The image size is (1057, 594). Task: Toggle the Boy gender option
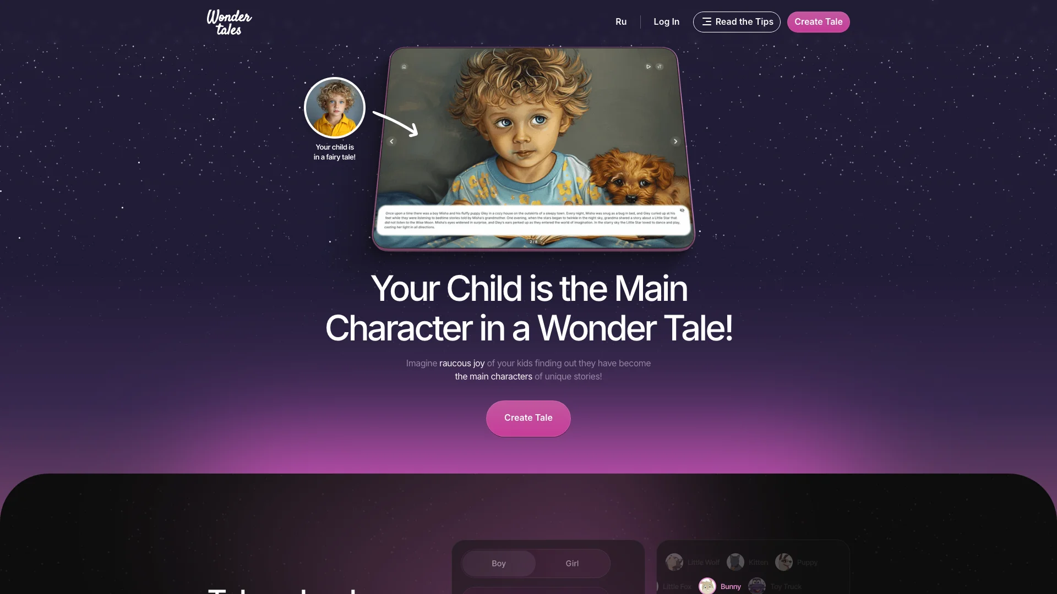coord(499,563)
